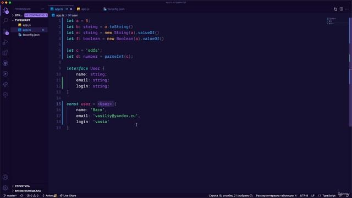
Task: Click the 'interface' keyword on line 9
Action: pyautogui.click(x=77, y=68)
